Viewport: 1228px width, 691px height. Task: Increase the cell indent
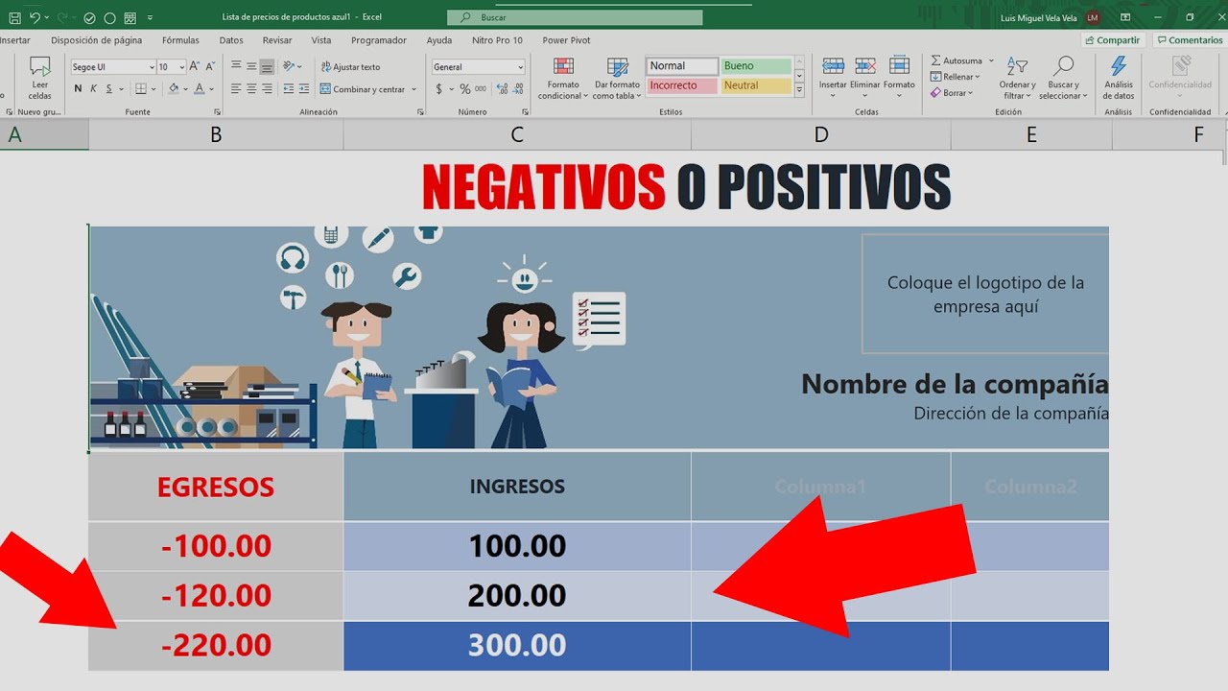pyautogui.click(x=304, y=88)
